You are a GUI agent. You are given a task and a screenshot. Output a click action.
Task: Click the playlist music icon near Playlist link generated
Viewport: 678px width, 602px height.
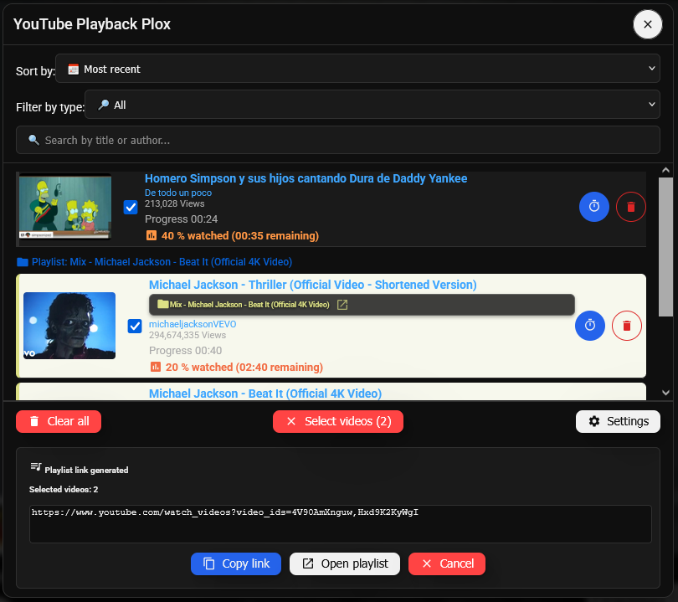pos(36,466)
